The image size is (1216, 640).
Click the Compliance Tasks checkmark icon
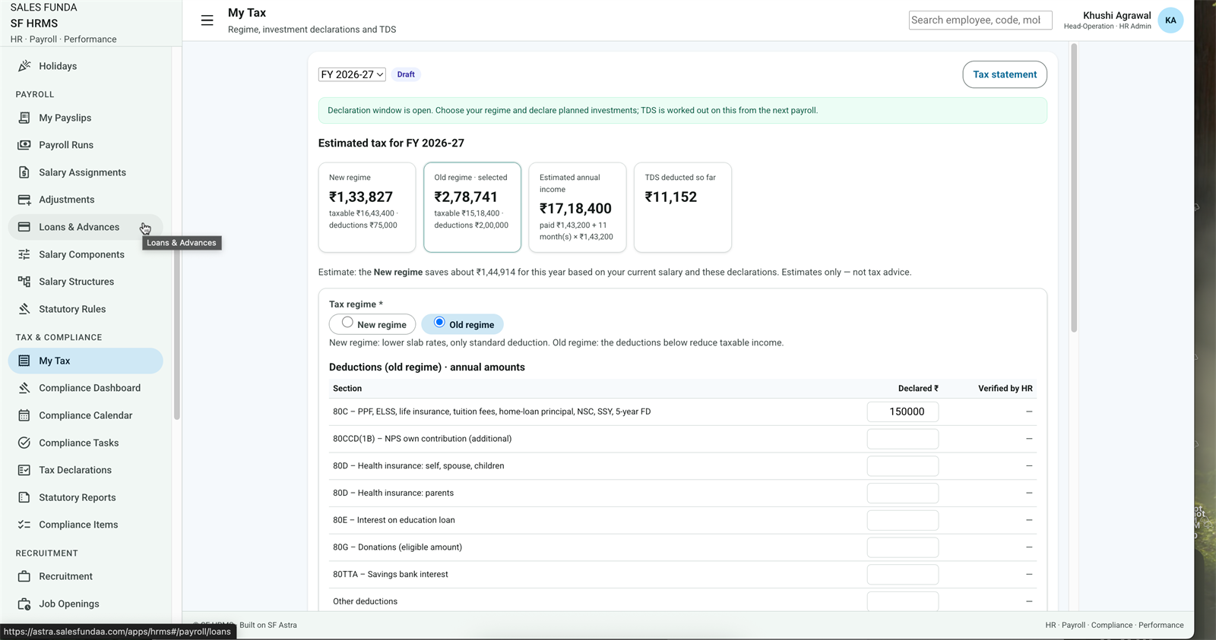[x=24, y=443]
